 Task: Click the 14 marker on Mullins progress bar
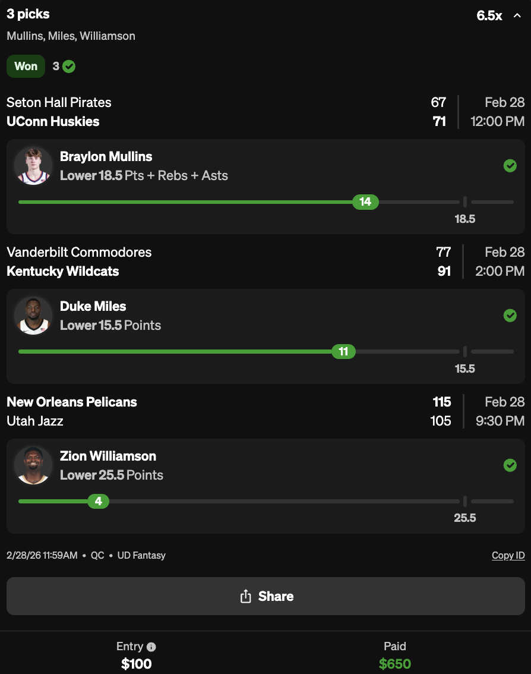pos(365,202)
